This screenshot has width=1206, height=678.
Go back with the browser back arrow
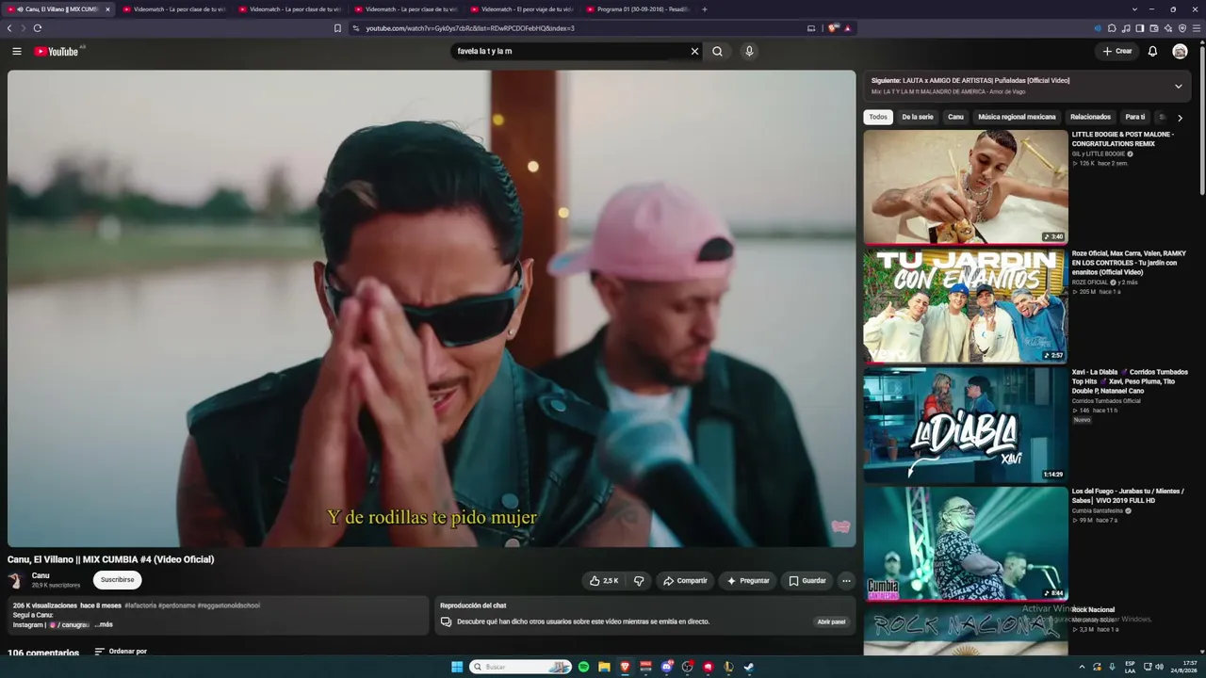[9, 28]
